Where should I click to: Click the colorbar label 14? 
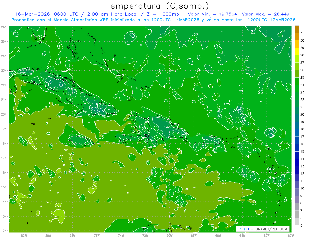(x=302, y=159)
